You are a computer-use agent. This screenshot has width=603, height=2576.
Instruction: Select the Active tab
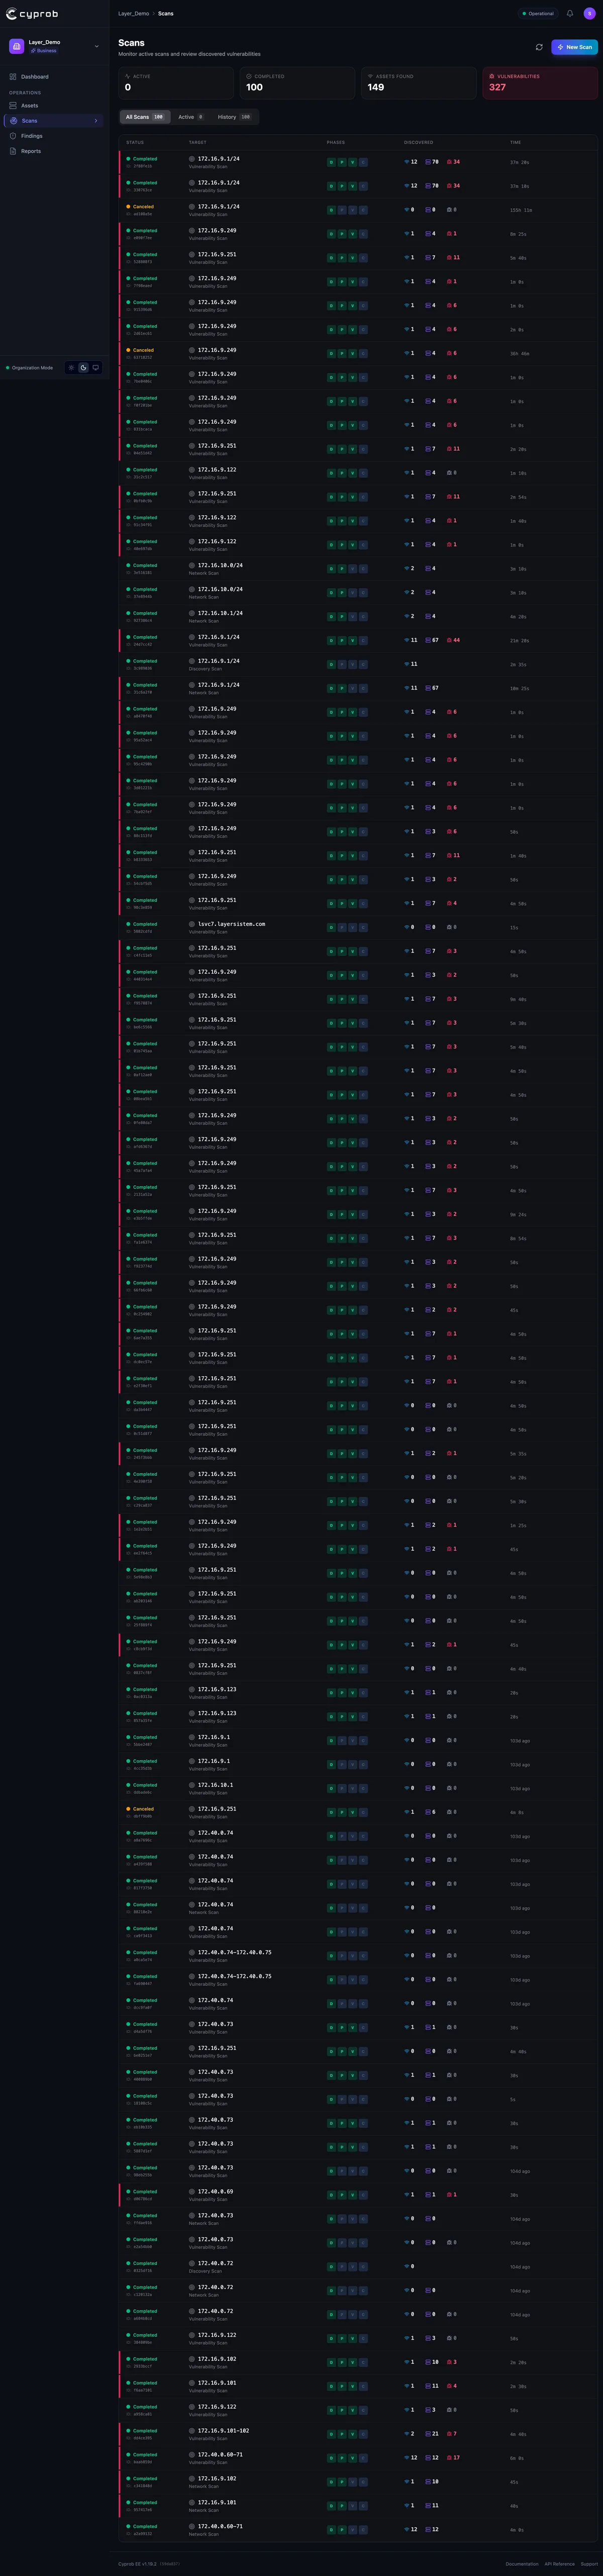(x=190, y=117)
